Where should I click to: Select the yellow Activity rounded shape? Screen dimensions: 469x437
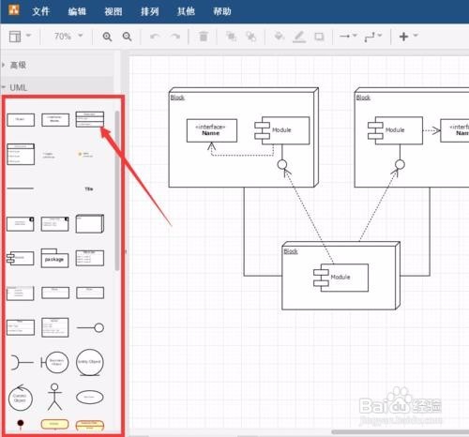(54, 424)
